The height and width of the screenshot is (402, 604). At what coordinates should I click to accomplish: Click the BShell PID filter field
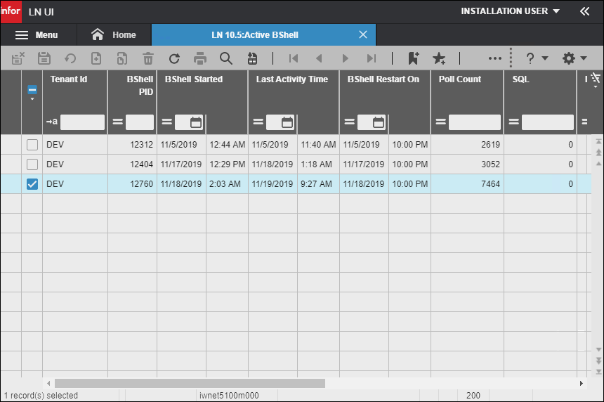point(140,122)
